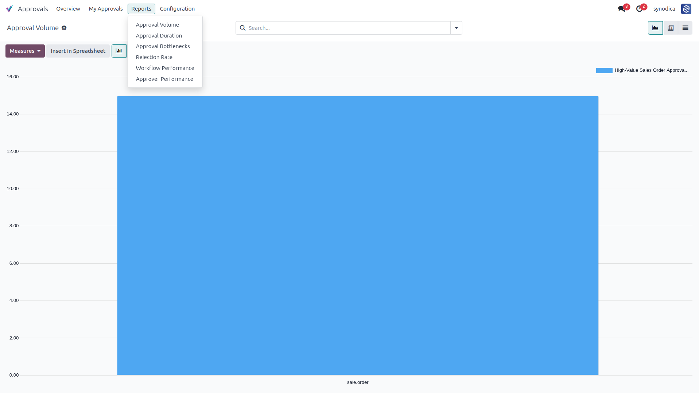
Task: Open My Approvals menu
Action: click(106, 9)
